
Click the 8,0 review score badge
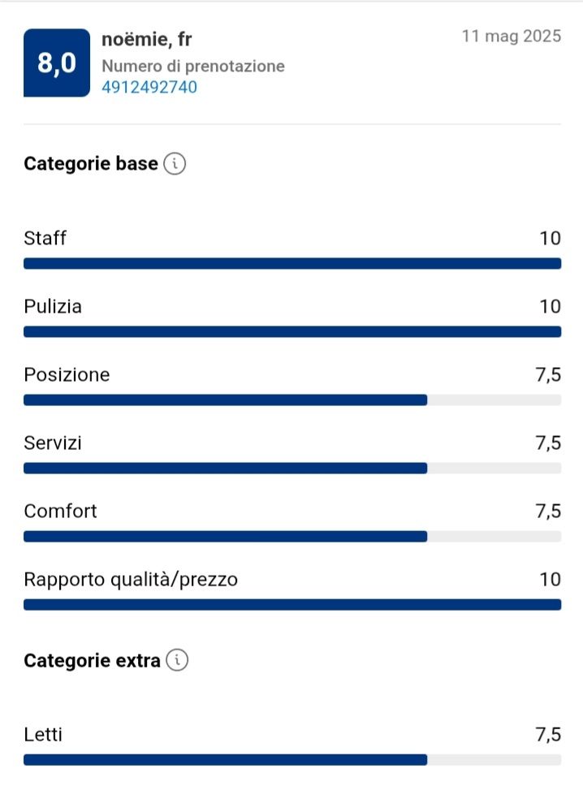[57, 63]
